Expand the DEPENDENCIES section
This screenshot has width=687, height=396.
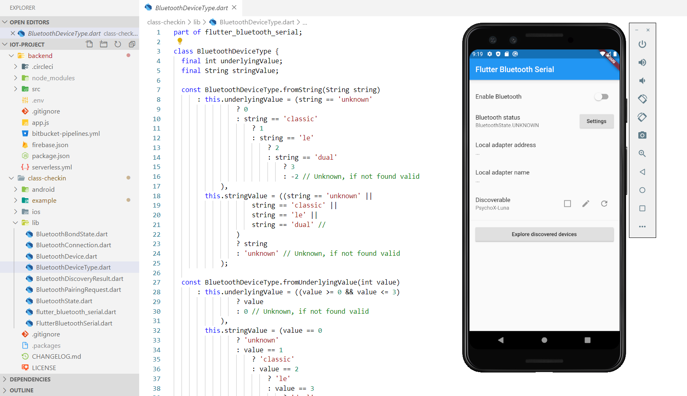[5, 379]
